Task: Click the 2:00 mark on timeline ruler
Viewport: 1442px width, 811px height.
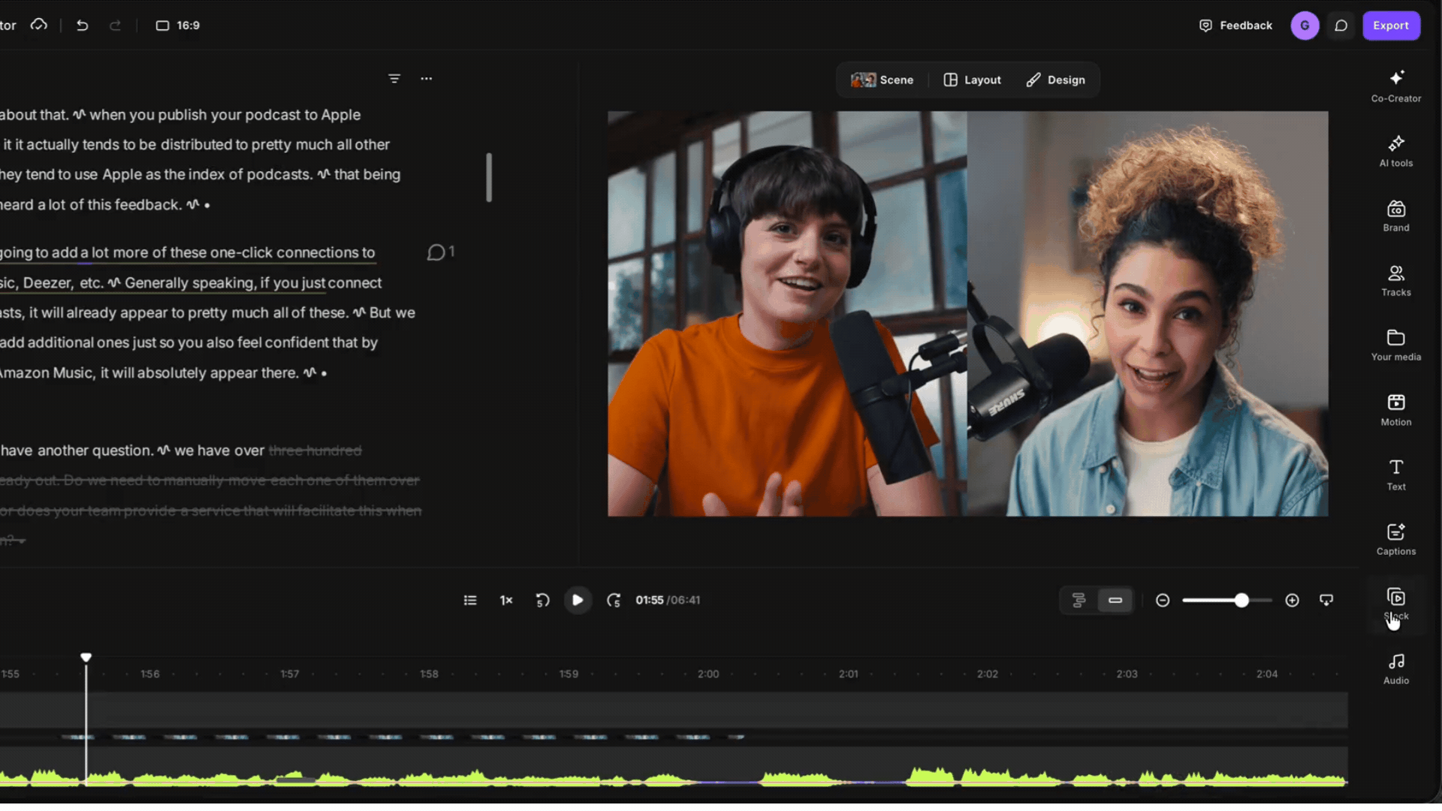Action: click(708, 674)
